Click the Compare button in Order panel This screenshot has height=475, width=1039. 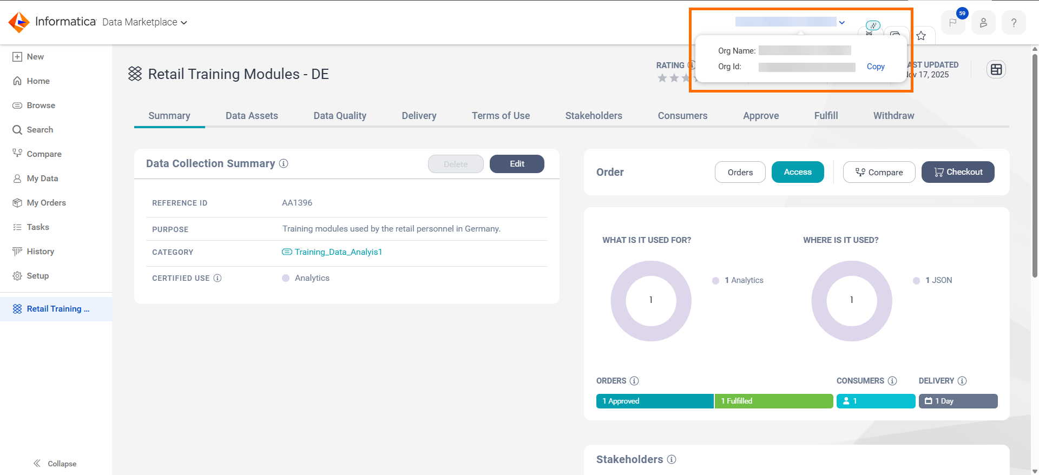(879, 172)
